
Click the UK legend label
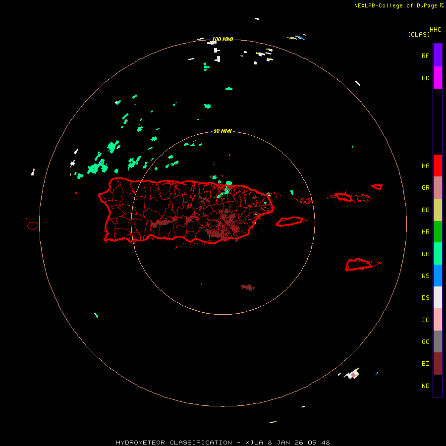click(426, 78)
